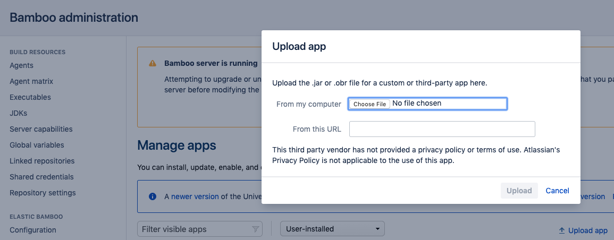Click the From this URL text field
This screenshot has width=614, height=240.
tap(442, 129)
